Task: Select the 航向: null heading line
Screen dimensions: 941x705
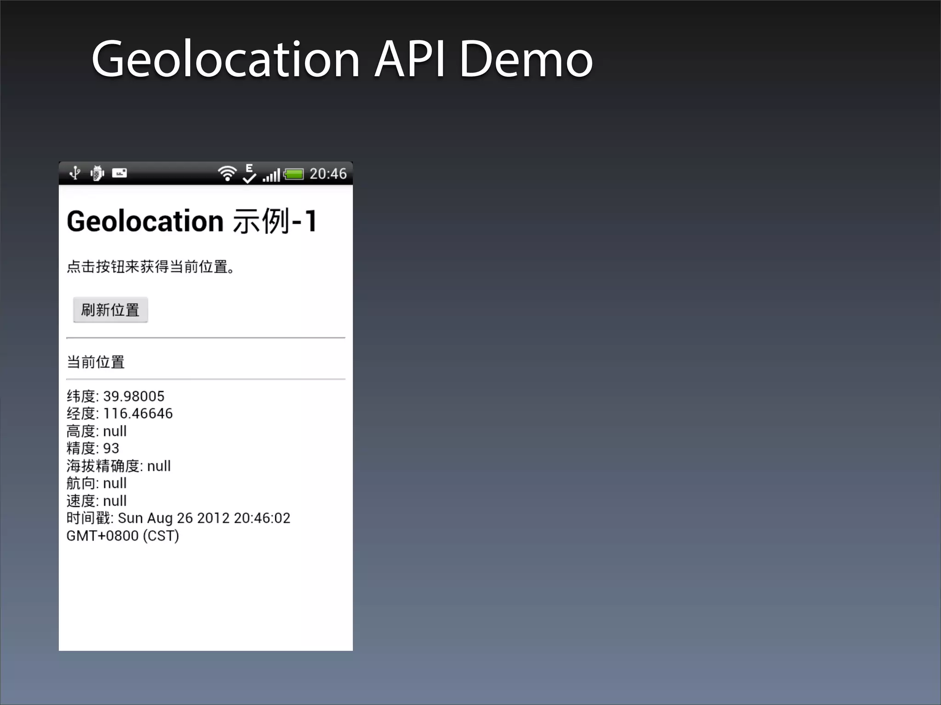Action: 96,483
